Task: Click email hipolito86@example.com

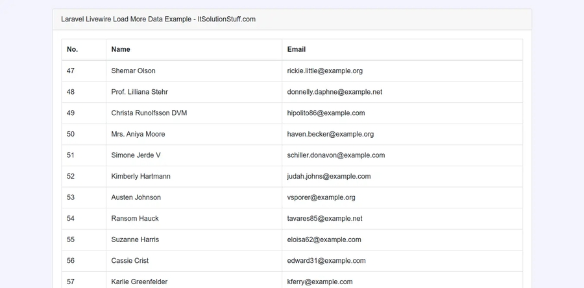Action: 326,113
